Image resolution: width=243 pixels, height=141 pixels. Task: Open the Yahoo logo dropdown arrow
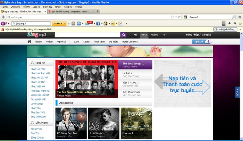pos(9,24)
